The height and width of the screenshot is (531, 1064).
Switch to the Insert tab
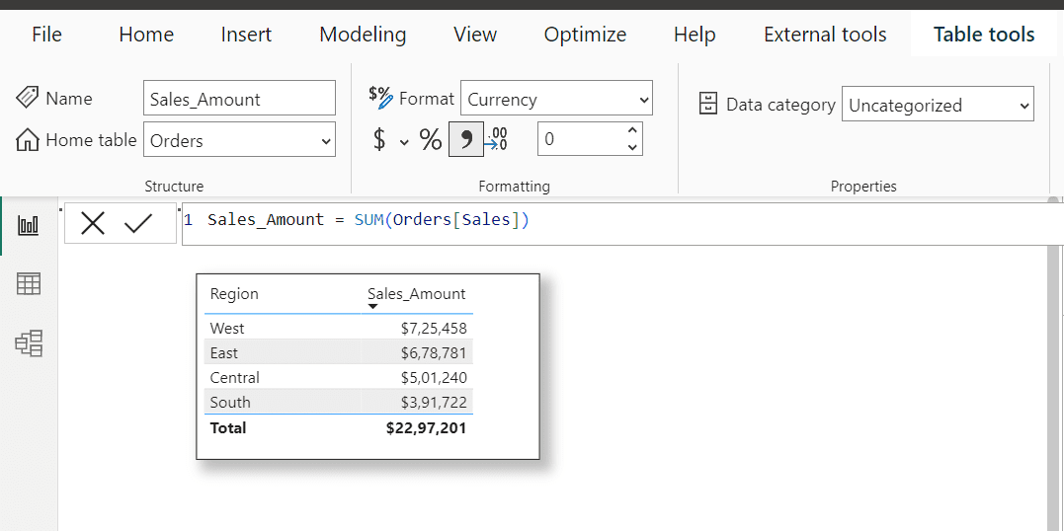coord(246,35)
